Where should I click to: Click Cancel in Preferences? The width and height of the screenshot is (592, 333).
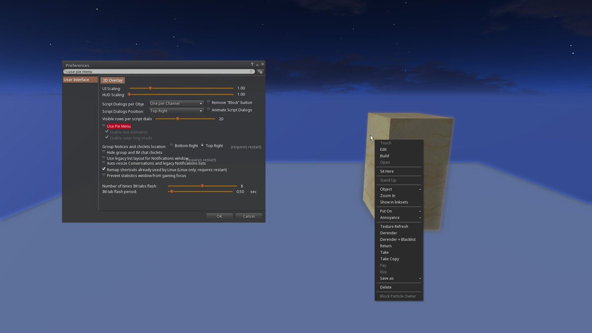point(249,216)
